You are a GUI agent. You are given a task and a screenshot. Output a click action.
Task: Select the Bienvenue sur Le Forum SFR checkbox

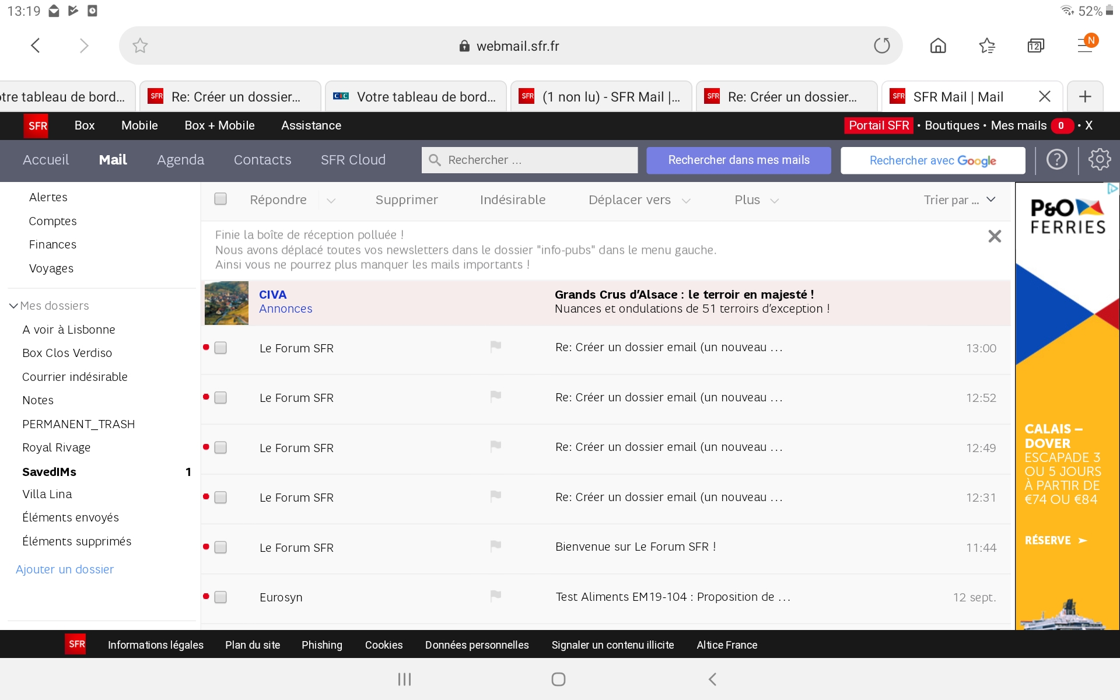[x=220, y=547]
